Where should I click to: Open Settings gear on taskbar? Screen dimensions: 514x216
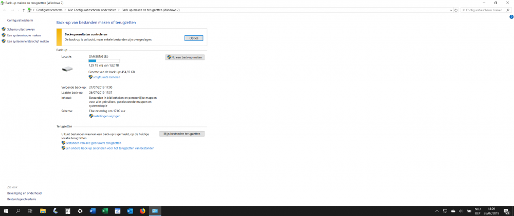click(x=80, y=211)
